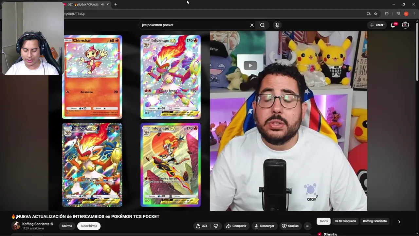This screenshot has height=236, width=419.
Task: Close the NUEVA ACTUALIZA tab
Action: click(108, 5)
